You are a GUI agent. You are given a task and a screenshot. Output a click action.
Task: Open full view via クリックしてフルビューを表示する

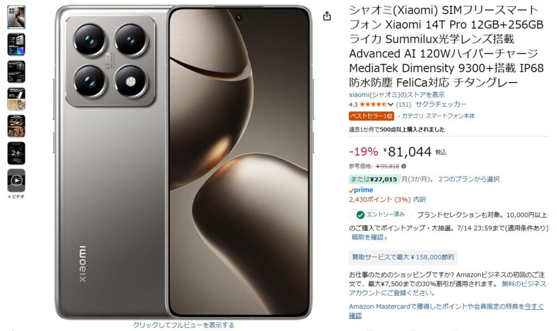pyautogui.click(x=184, y=325)
